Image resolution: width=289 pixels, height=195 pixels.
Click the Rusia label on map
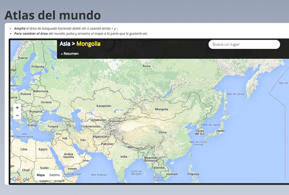146,66
